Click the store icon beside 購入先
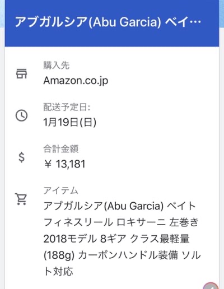 pyautogui.click(x=21, y=73)
